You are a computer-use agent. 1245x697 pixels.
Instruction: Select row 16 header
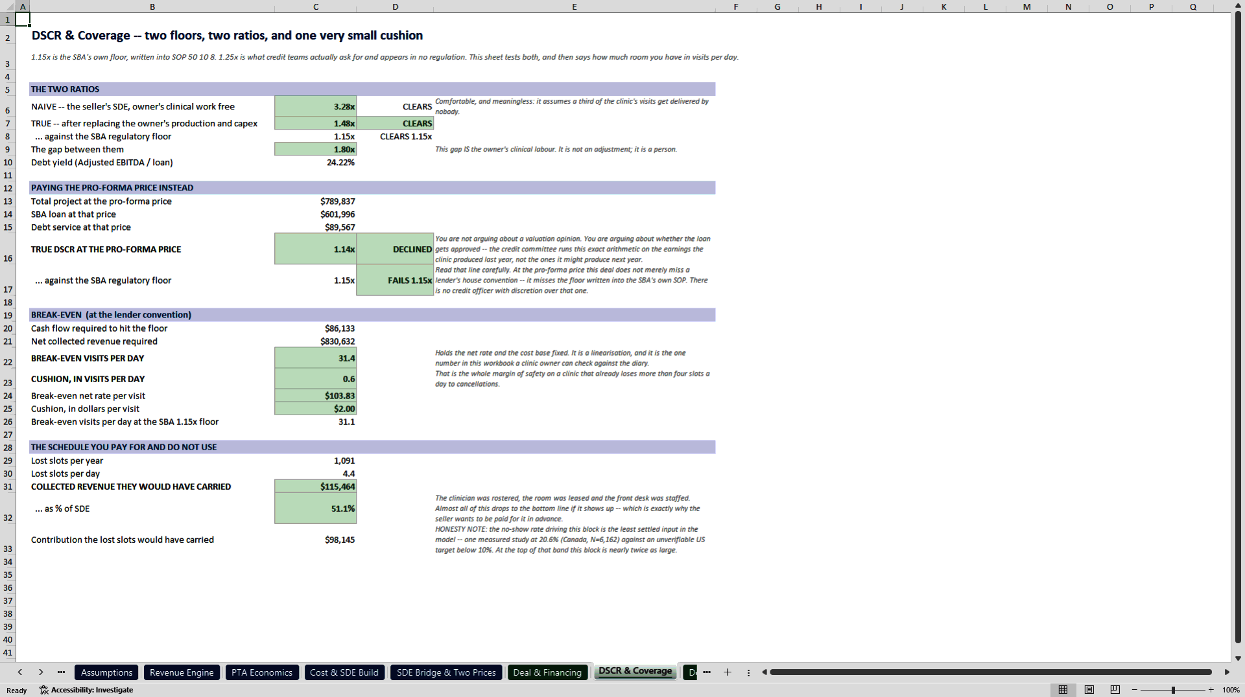click(x=8, y=249)
